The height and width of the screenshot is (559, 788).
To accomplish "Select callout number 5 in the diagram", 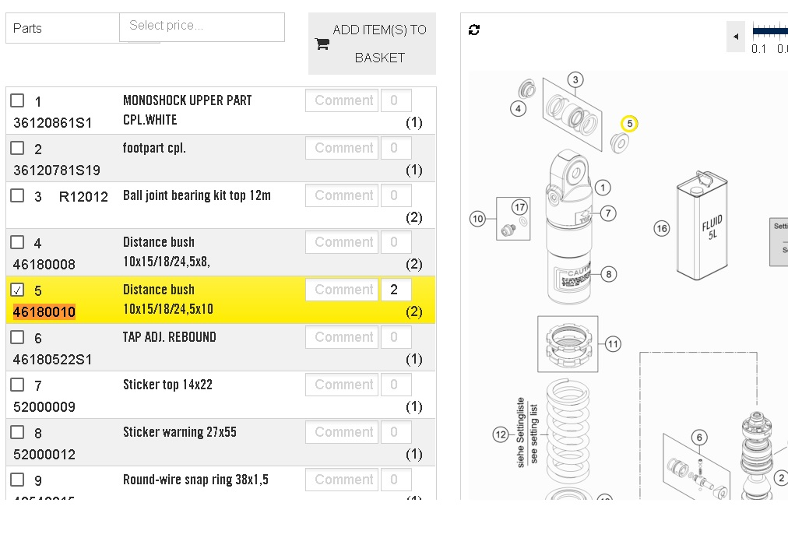I will pyautogui.click(x=629, y=124).
